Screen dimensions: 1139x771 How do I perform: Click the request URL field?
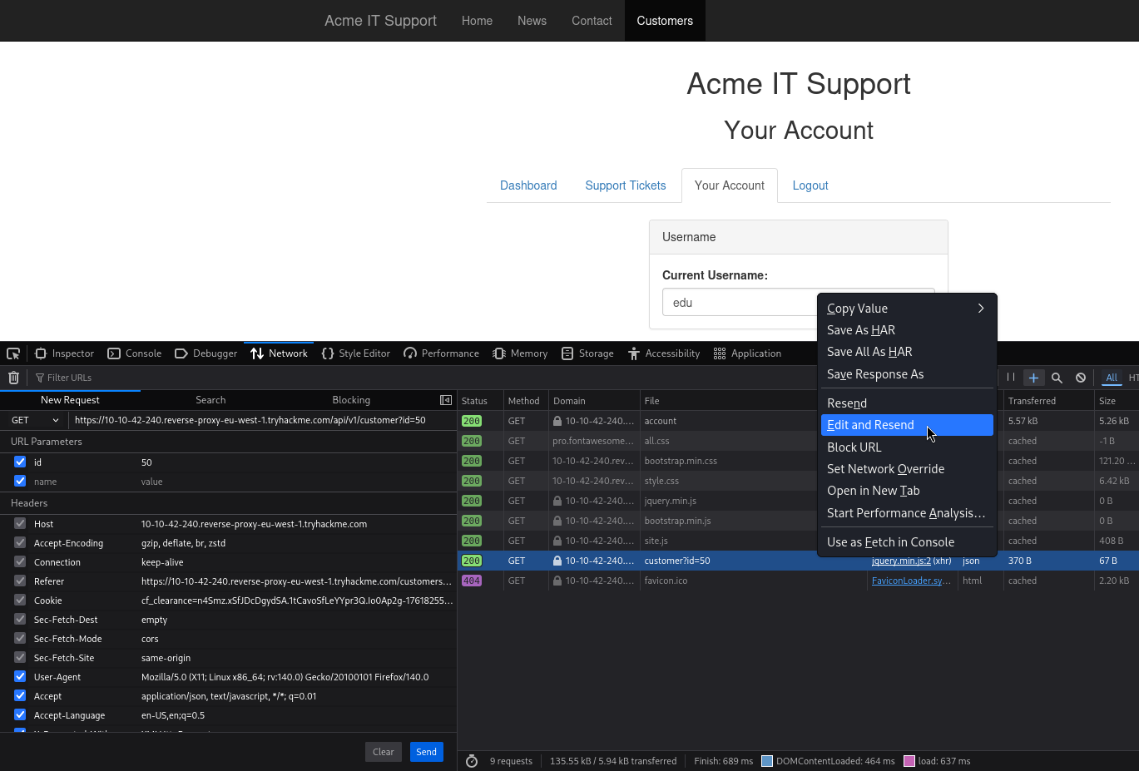(x=262, y=420)
